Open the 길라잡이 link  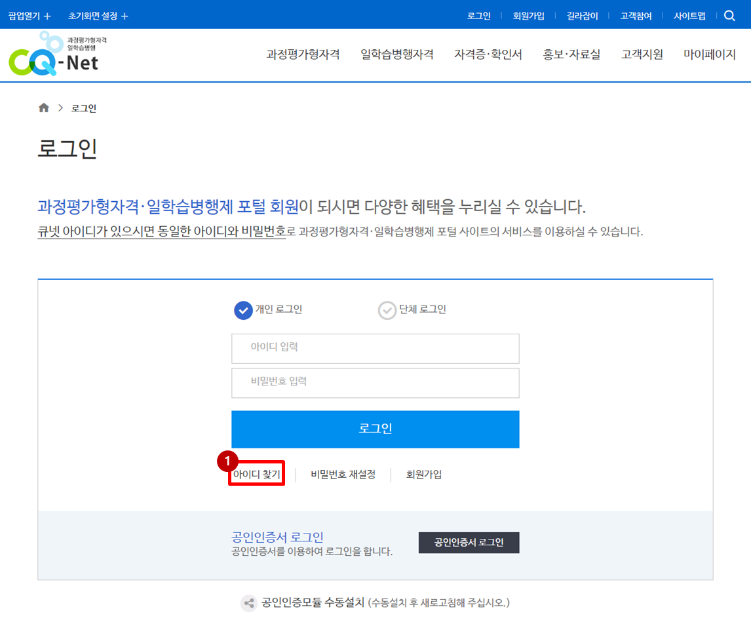pos(583,16)
